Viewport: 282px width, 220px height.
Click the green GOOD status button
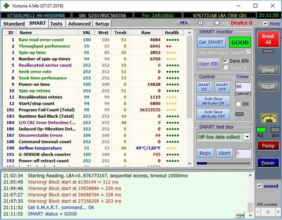pos(240,42)
